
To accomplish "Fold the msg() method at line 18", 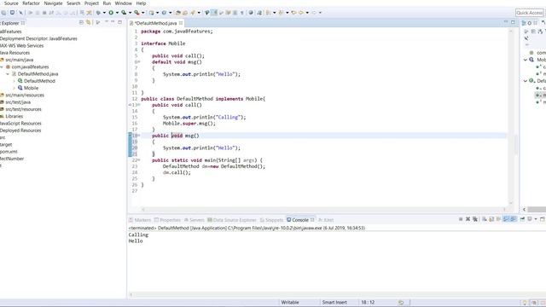I will [x=139, y=136].
